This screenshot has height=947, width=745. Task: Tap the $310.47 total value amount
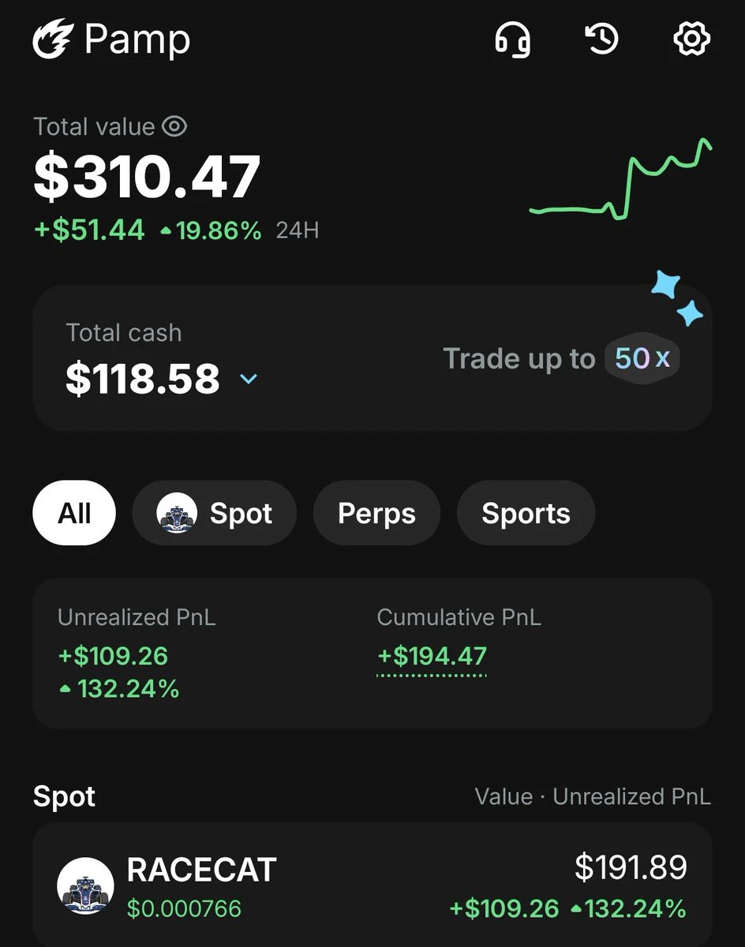click(x=147, y=178)
